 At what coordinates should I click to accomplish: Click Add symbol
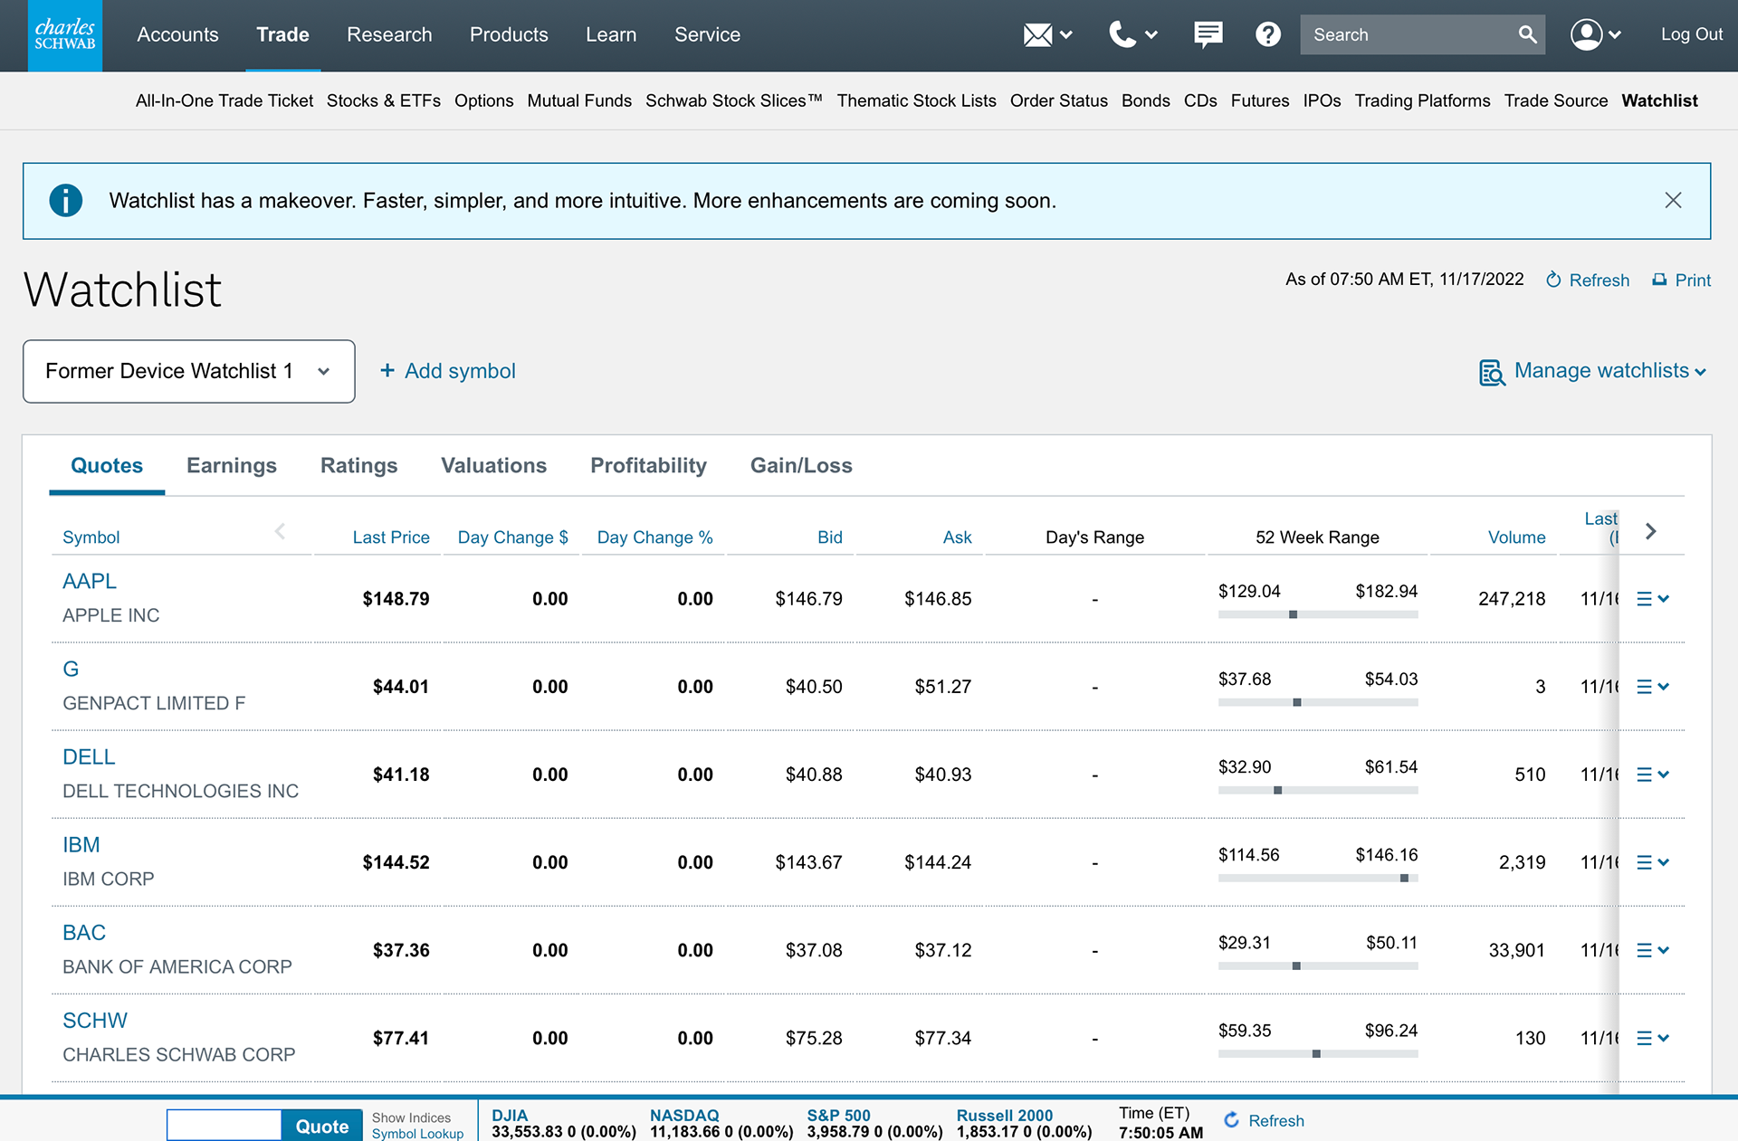click(x=447, y=371)
